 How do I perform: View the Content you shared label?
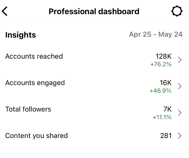point(36,136)
